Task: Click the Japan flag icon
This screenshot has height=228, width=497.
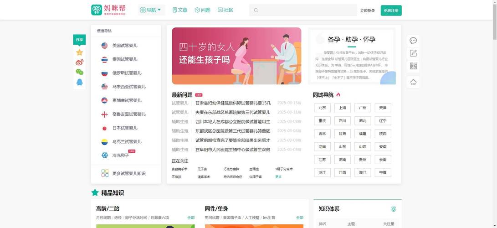Action: [x=105, y=128]
